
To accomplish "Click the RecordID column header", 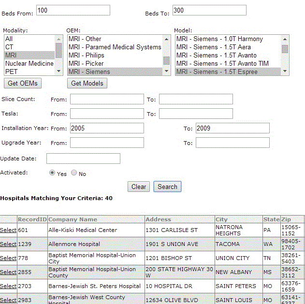I will [x=32, y=219].
